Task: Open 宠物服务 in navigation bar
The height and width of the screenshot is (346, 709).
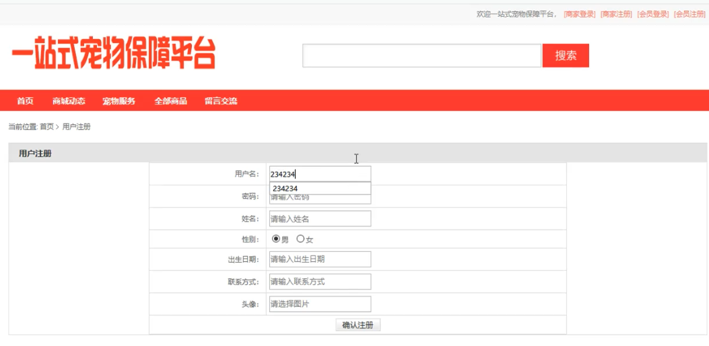Action: click(119, 101)
